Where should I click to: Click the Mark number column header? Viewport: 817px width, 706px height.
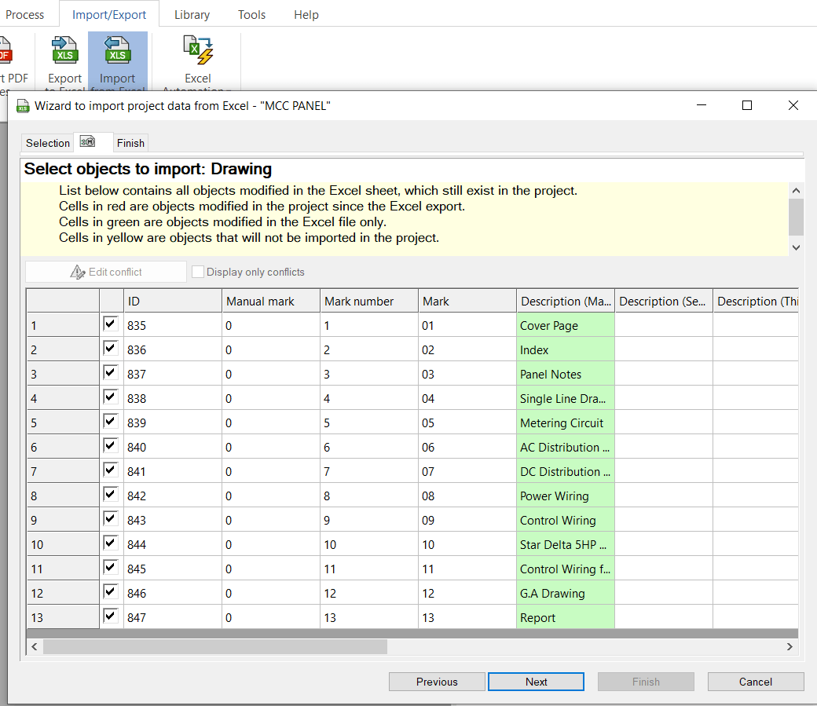coord(369,301)
